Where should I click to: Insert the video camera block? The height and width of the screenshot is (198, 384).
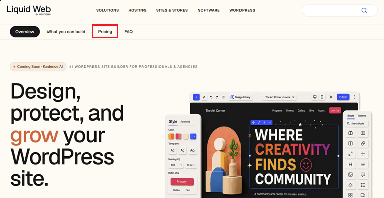pyautogui.click(x=363, y=195)
